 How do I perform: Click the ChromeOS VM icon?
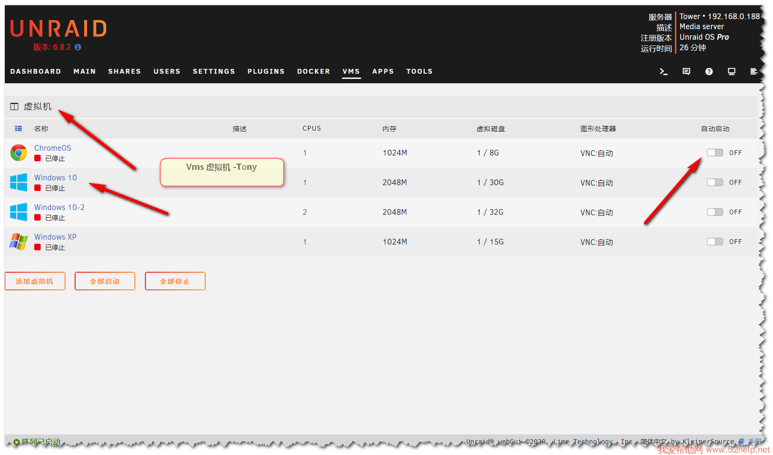(19, 153)
